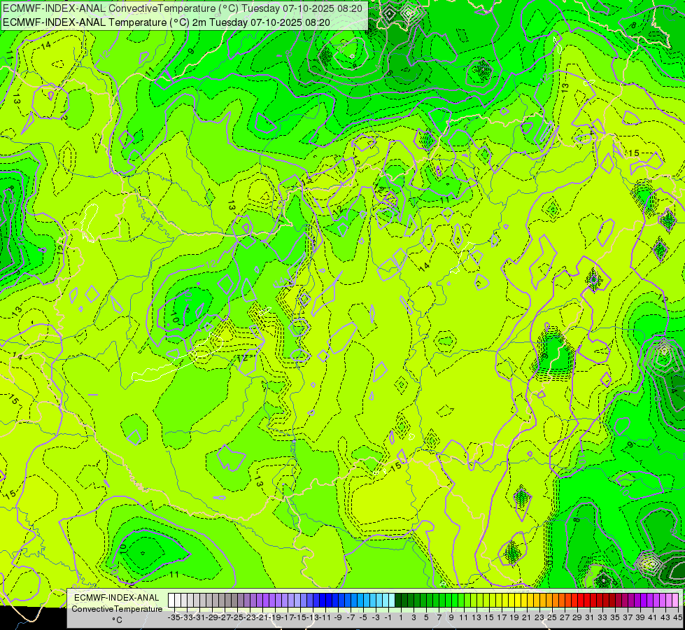Click the 9 value on the legend scale
The height and width of the screenshot is (630, 685).
click(x=451, y=618)
